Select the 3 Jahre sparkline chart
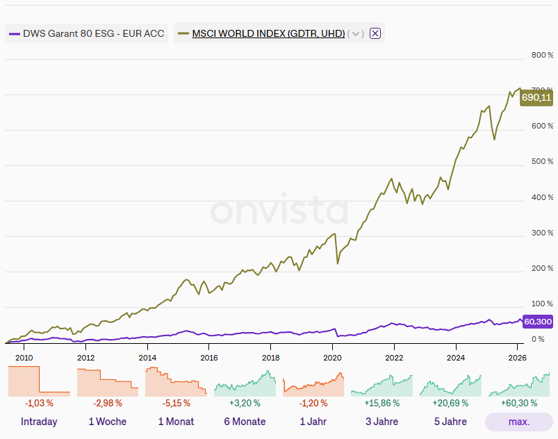 [x=381, y=381]
